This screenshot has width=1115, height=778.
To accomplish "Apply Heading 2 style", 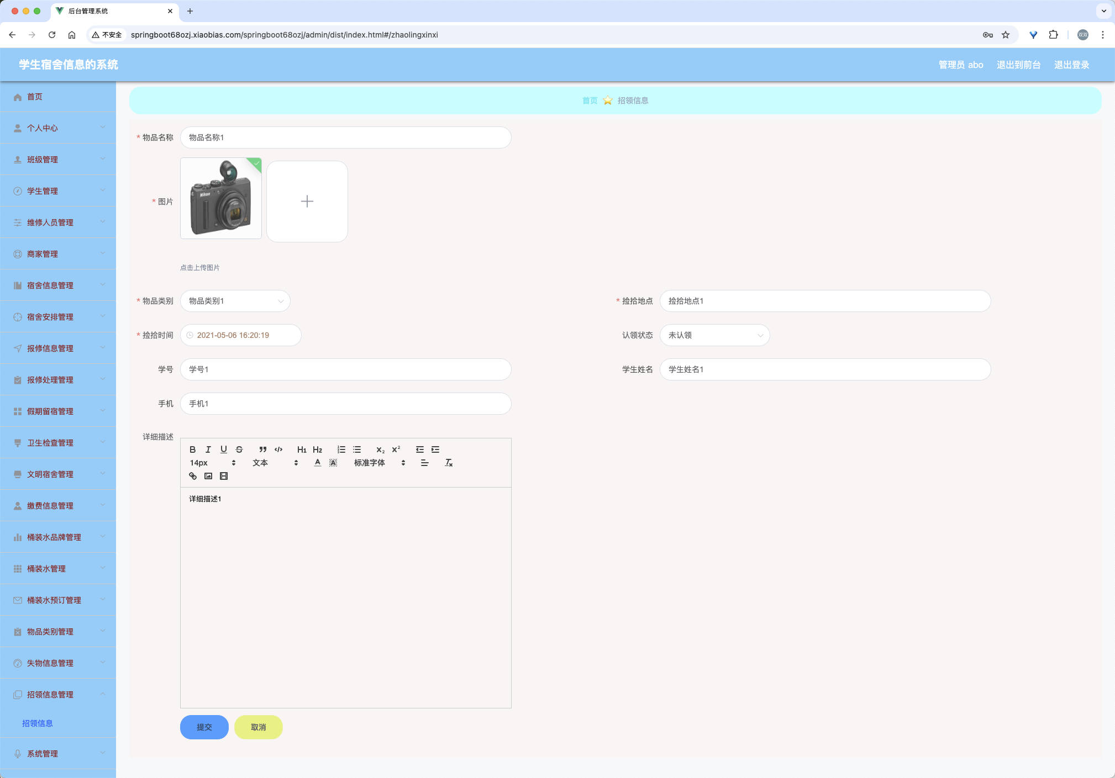I will 317,449.
